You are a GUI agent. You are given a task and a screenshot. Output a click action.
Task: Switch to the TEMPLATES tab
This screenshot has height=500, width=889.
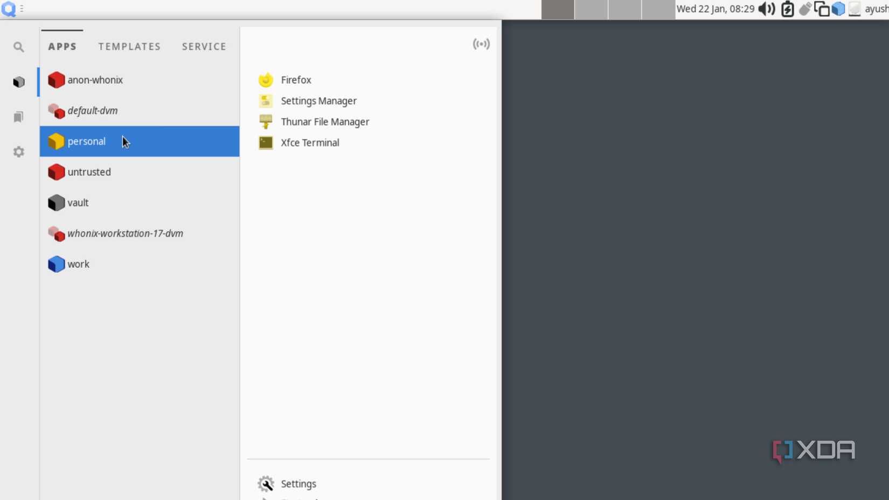129,46
